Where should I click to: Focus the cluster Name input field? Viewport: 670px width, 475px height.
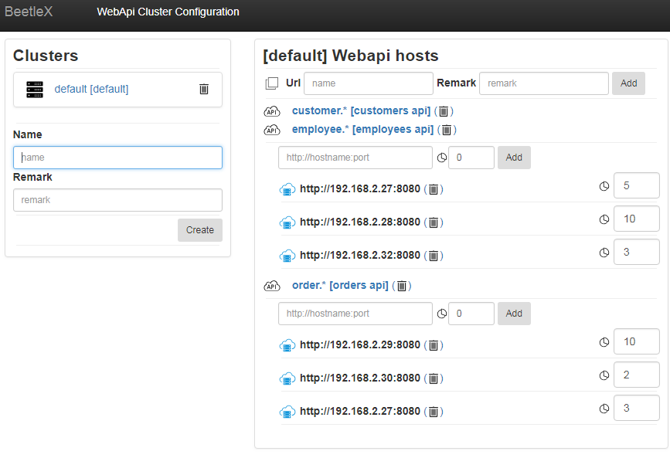tap(117, 158)
